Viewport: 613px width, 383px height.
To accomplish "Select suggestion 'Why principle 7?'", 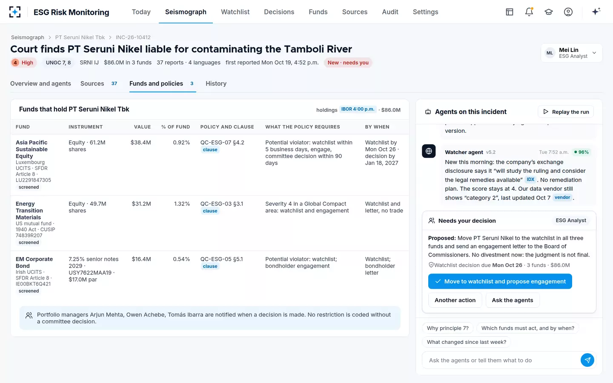I will (448, 328).
